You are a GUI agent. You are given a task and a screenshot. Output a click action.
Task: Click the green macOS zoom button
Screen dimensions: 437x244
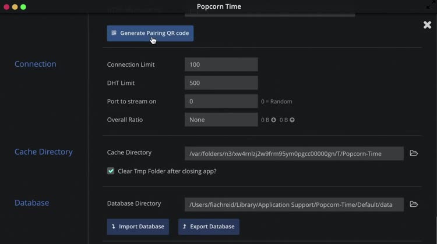pyautogui.click(x=23, y=7)
